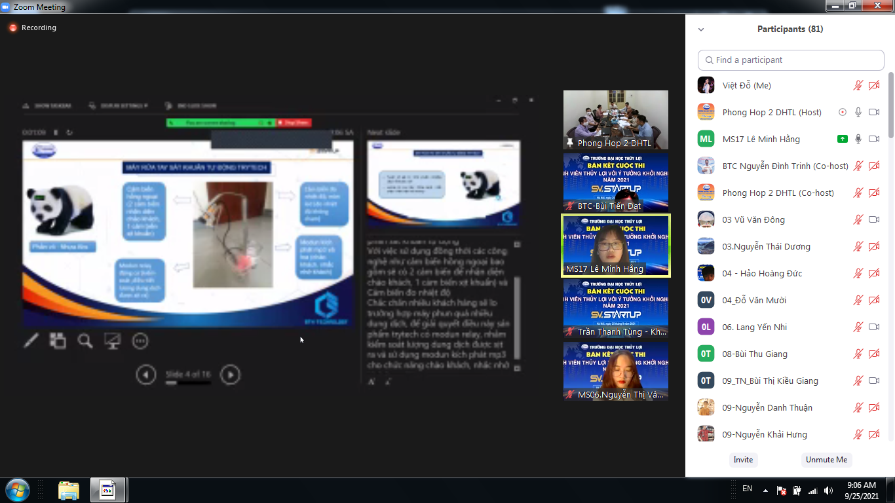895x503 pixels.
Task: Click MS17 Lê Minh Hằng screen share icon
Action: pos(843,139)
